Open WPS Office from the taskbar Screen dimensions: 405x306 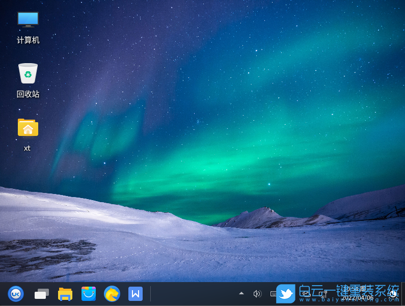[x=136, y=294]
